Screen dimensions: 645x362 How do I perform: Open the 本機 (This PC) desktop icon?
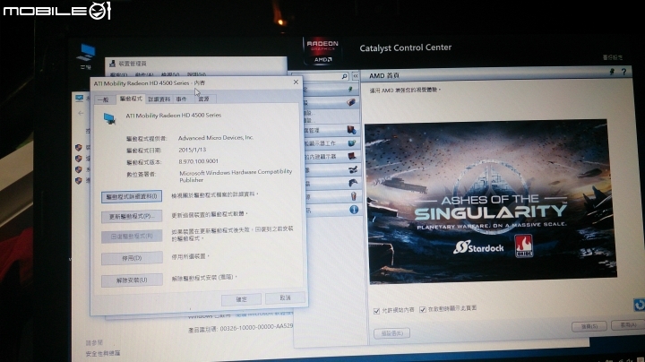(x=87, y=56)
